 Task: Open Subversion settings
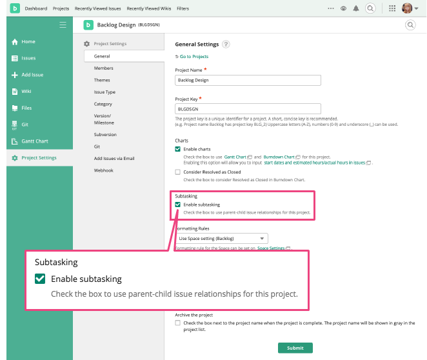pos(105,135)
